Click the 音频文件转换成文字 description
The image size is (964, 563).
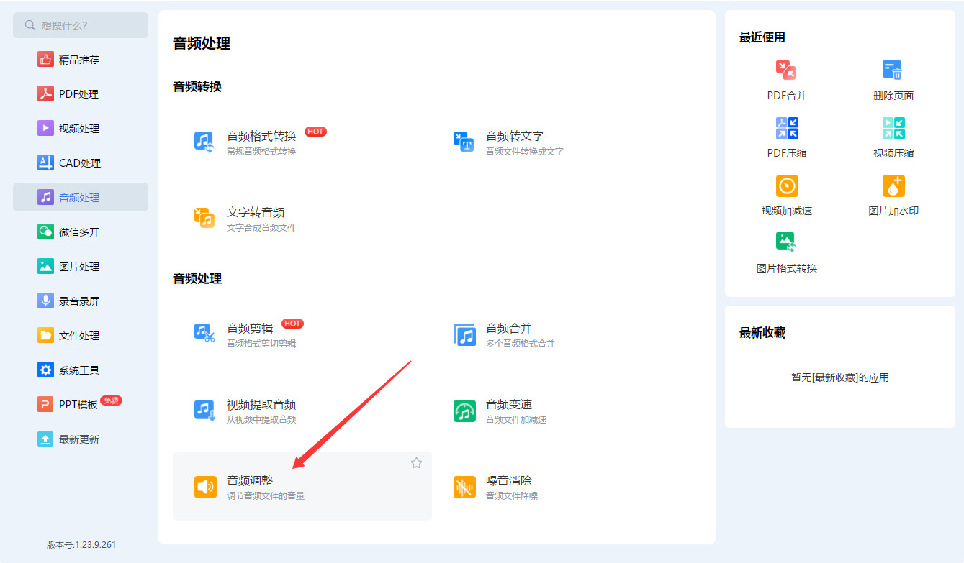pos(525,152)
